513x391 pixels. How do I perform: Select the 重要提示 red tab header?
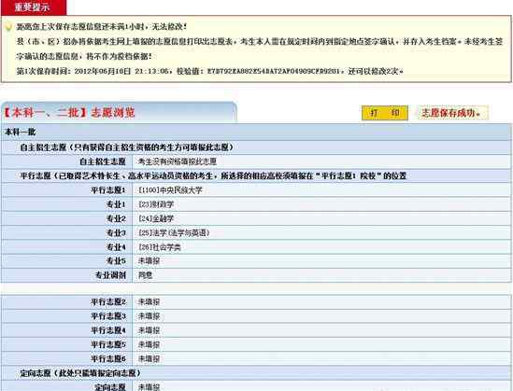[34, 7]
